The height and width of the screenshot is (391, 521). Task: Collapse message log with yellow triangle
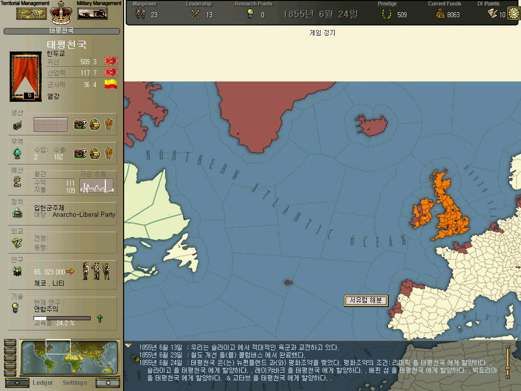pyautogui.click(x=128, y=346)
